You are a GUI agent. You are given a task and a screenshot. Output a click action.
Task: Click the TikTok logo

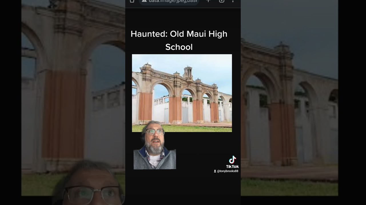click(x=232, y=162)
